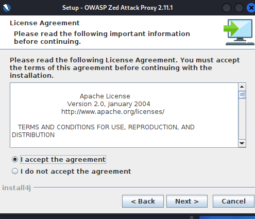Click the install4j label

(16, 188)
